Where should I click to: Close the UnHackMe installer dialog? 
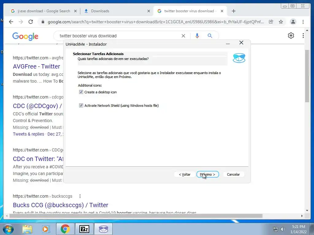(x=241, y=43)
